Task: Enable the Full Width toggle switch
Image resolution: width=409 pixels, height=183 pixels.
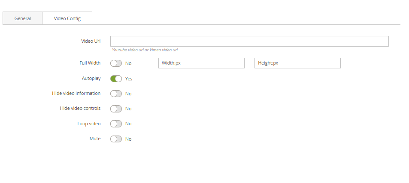Action: tap(116, 63)
